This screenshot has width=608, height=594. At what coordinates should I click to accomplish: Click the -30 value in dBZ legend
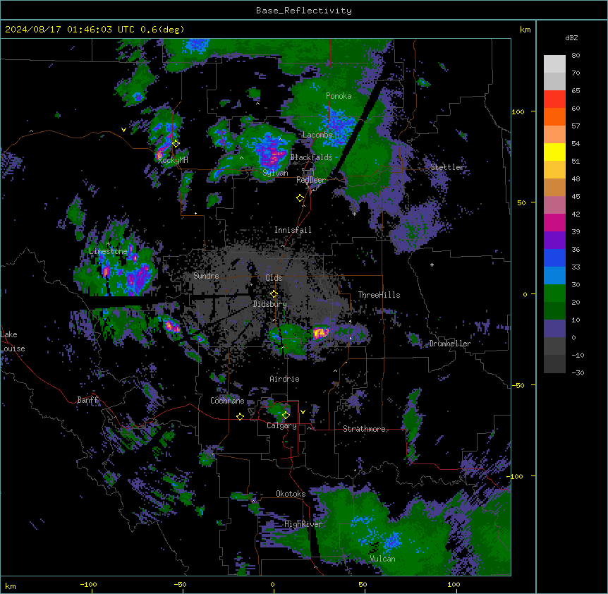pos(578,372)
